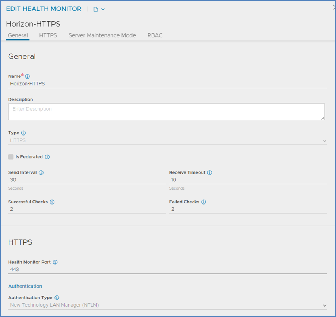The width and height of the screenshot is (336, 317).
Task: Click the document icon beside the Edit Health Monitor title
Action: point(96,9)
